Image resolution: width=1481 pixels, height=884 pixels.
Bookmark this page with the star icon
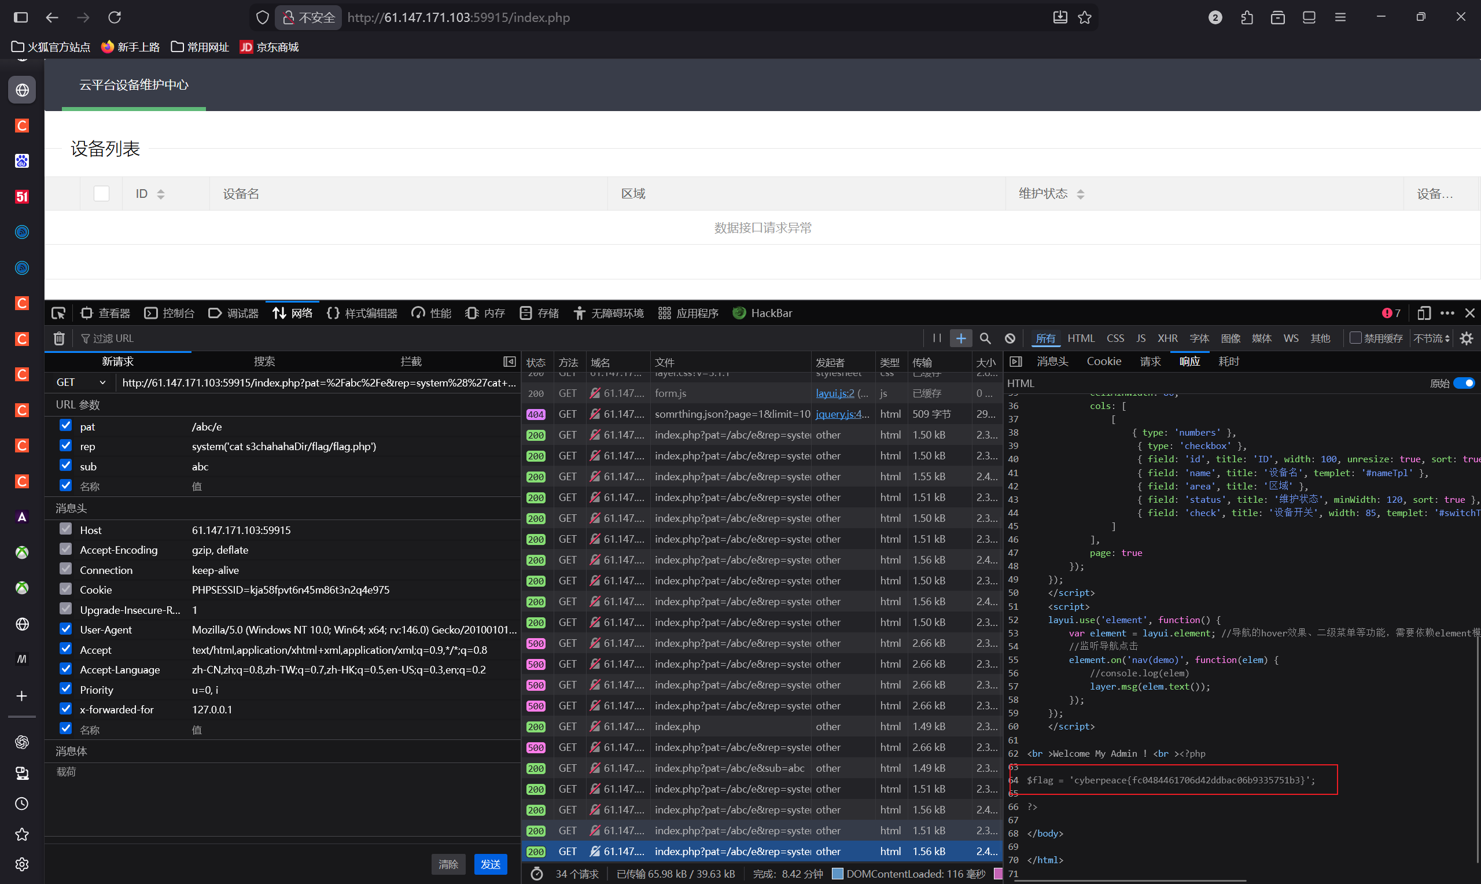point(1084,17)
